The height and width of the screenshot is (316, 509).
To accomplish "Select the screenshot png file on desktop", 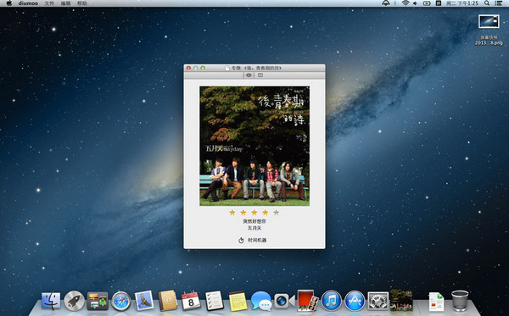I will coord(489,30).
